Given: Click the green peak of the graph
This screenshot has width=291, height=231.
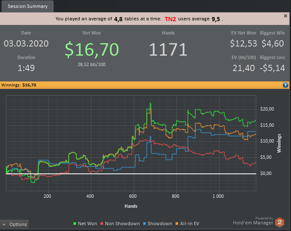Looking at the screenshot, I should pyautogui.click(x=150, y=104).
